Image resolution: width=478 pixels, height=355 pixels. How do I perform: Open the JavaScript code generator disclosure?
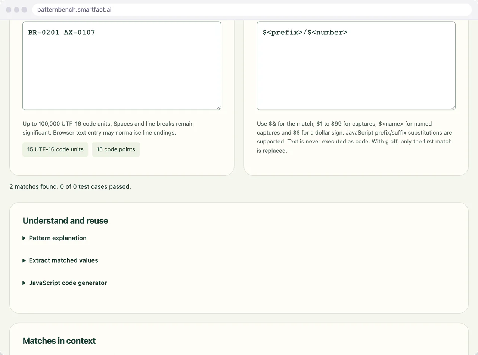tap(65, 283)
